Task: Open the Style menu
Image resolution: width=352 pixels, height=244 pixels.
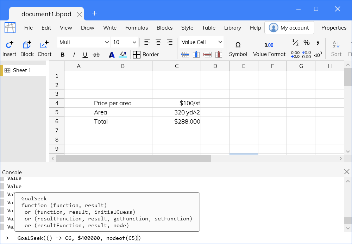Action: (x=187, y=28)
